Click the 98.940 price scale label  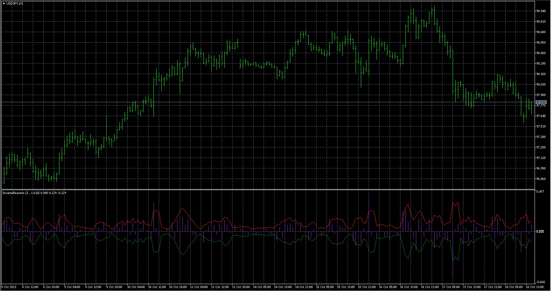point(541,11)
